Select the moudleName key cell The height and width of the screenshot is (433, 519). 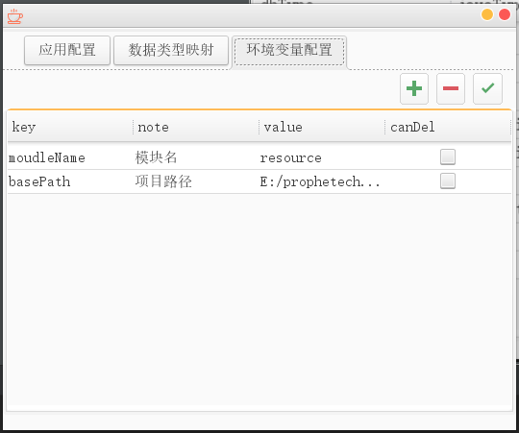[x=70, y=157]
